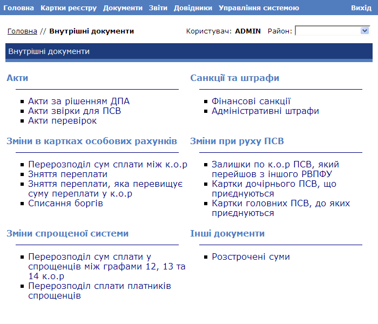
Task: Open the Район dropdown arrow
Action: tap(364, 31)
